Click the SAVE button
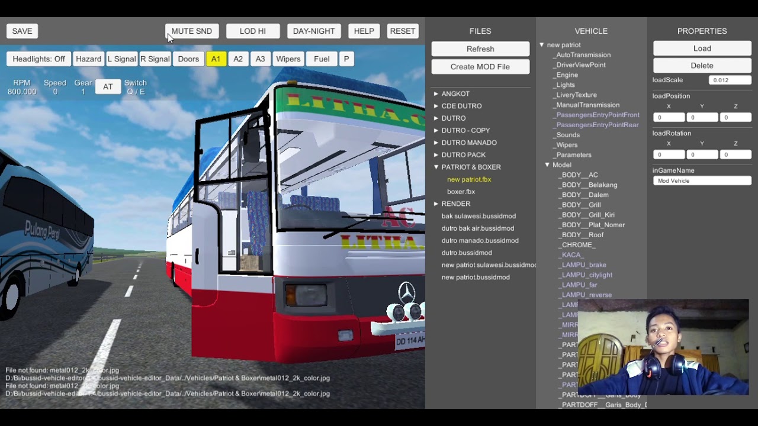The width and height of the screenshot is (758, 426). tap(23, 31)
